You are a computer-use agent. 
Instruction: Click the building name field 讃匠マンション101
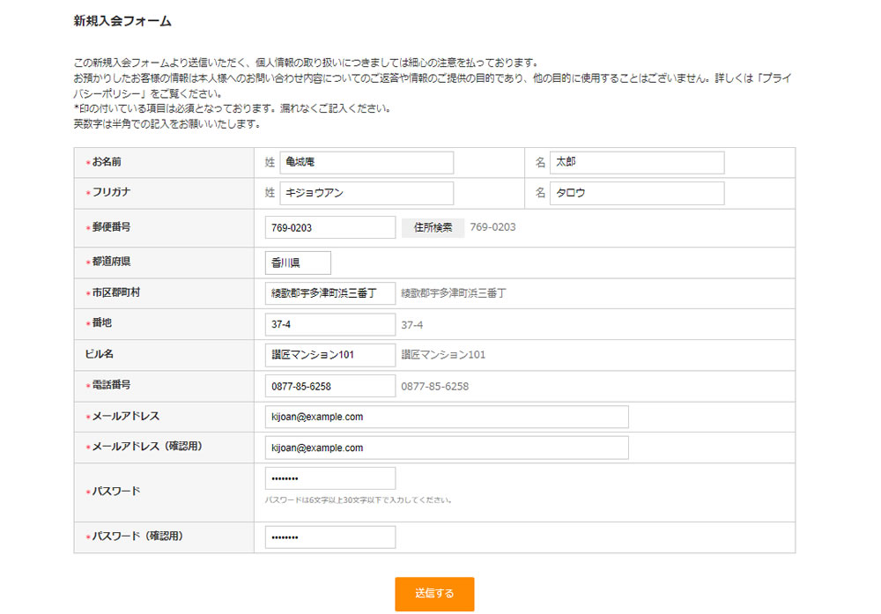(329, 355)
